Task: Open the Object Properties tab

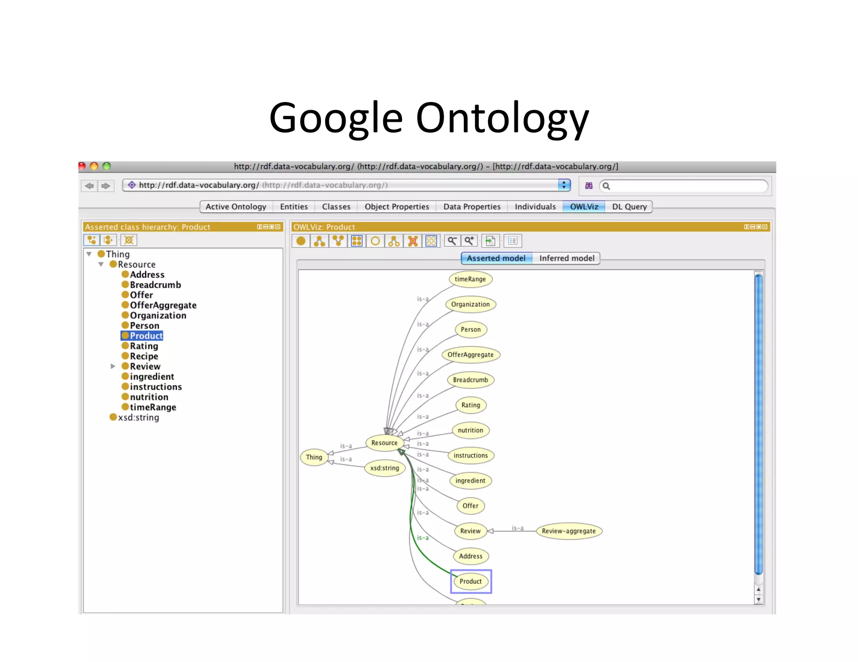Action: click(x=397, y=207)
